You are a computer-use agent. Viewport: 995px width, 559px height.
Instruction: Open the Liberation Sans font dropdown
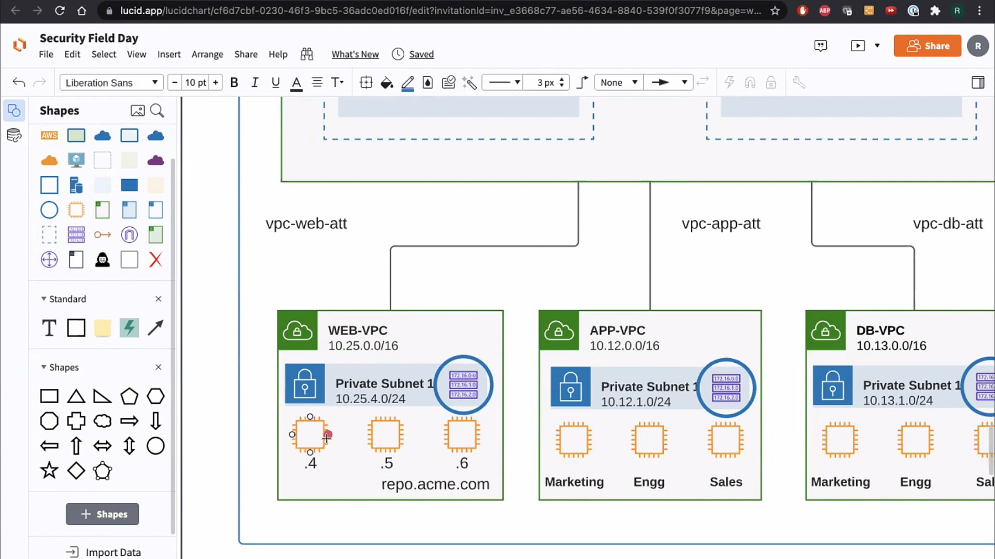[111, 82]
